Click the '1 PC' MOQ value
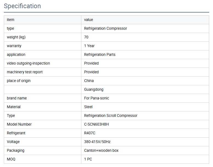 coord(88,159)
